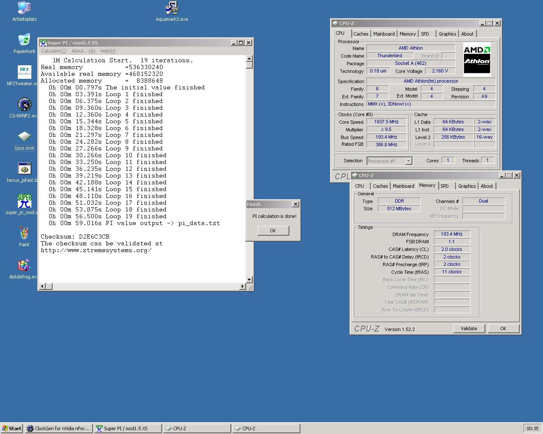Open the Start menu
543x434 pixels.
point(12,428)
